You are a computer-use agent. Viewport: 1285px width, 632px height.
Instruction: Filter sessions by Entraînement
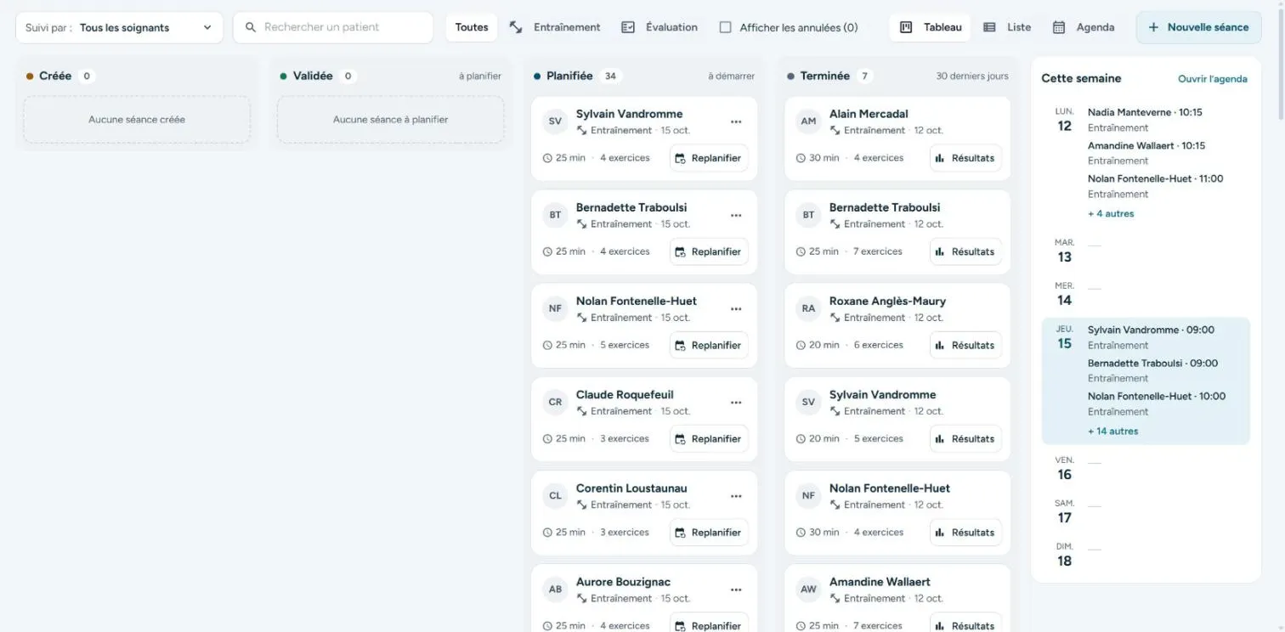tap(555, 27)
